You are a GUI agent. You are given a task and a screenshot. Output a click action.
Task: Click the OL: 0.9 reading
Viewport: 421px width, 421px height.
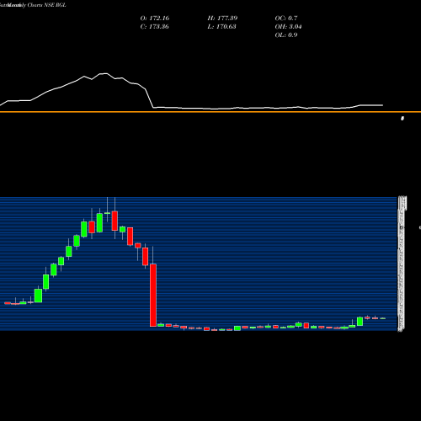(286, 35)
